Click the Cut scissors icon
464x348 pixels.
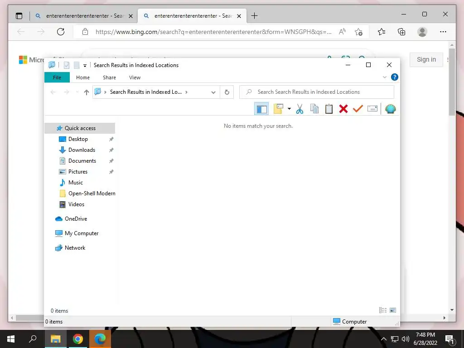tap(300, 109)
